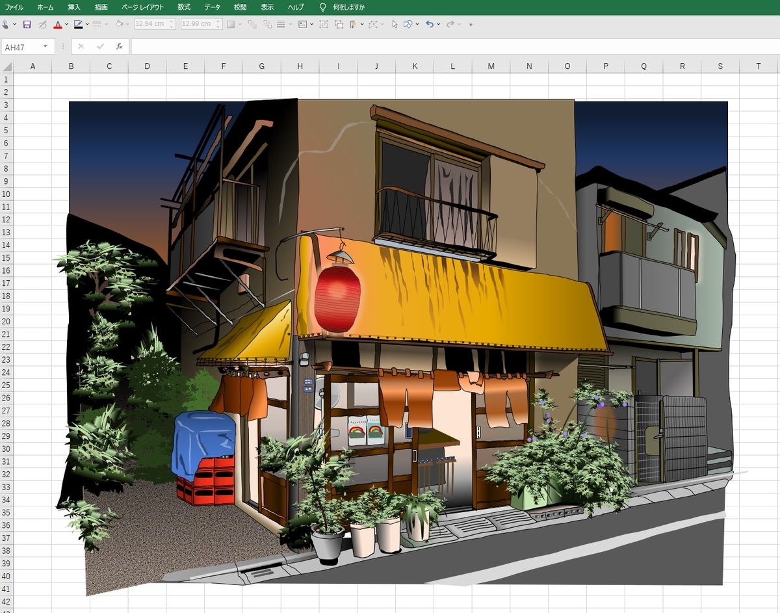Screen dimensions: 780x613
Task: Expand the shape fill dropdown arrow
Action: point(128,24)
